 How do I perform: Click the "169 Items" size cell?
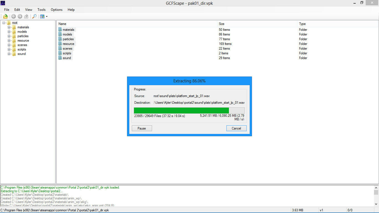(225, 44)
